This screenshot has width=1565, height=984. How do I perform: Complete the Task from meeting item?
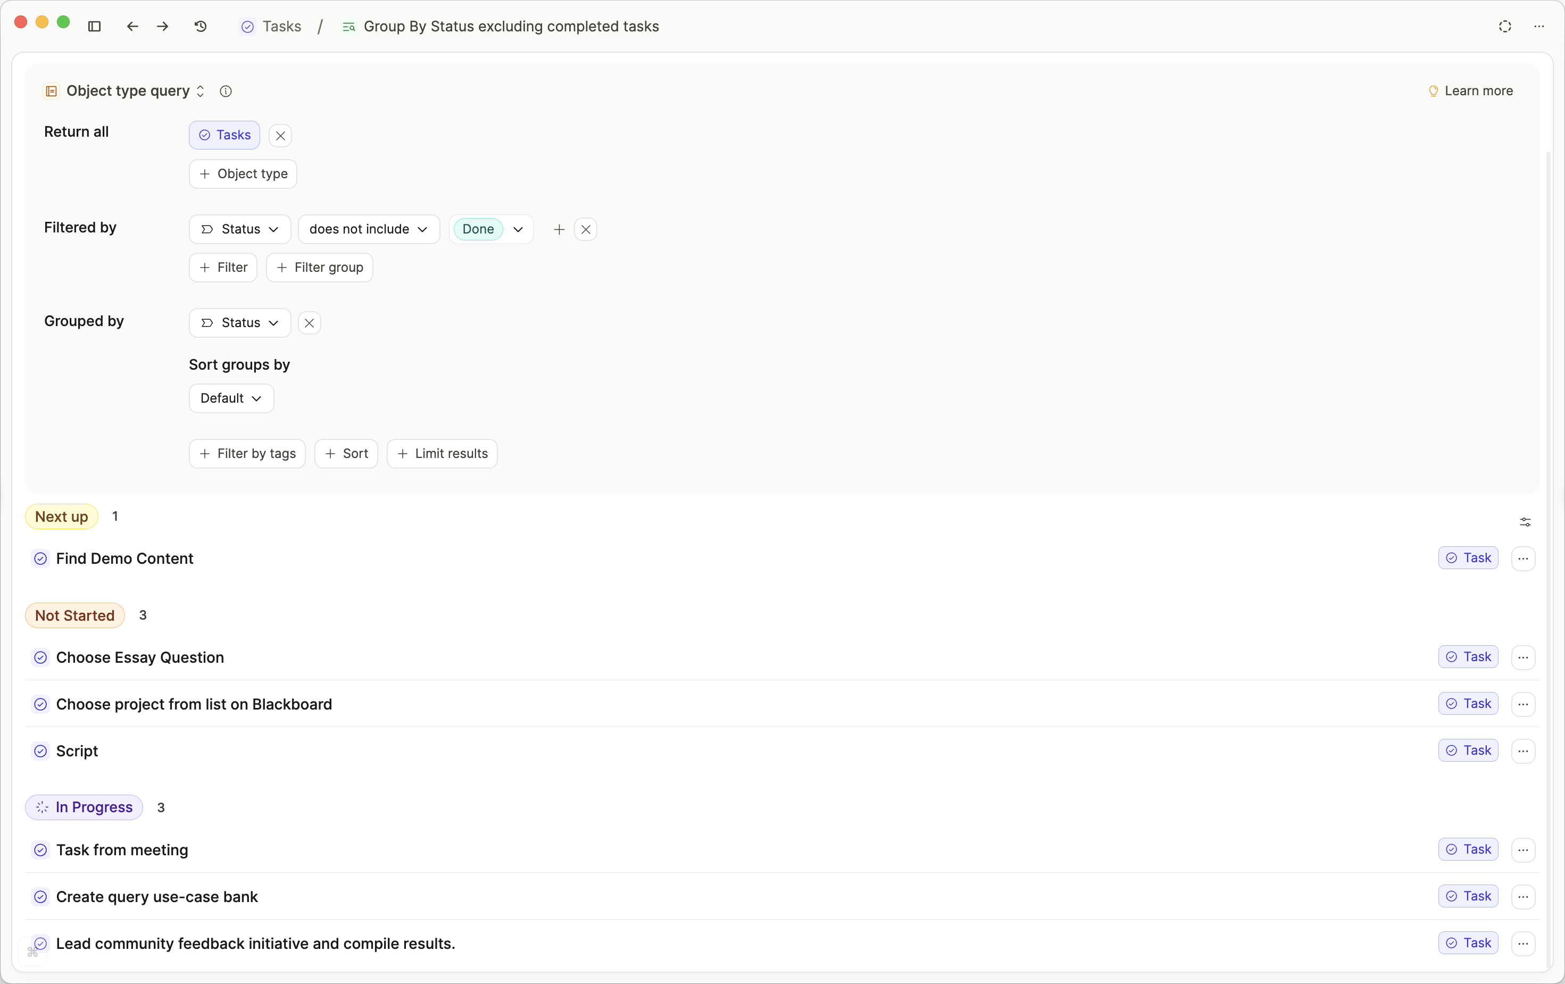pyautogui.click(x=40, y=849)
